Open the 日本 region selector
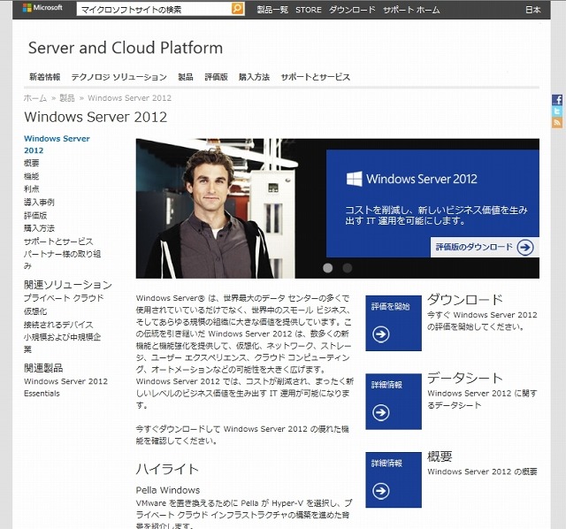 (x=532, y=10)
